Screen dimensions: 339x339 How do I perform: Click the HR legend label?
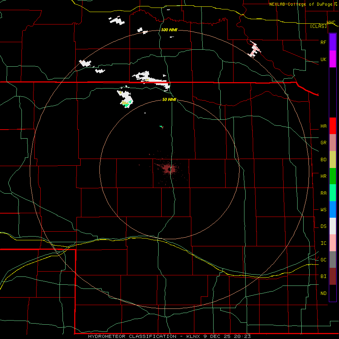coord(323,176)
